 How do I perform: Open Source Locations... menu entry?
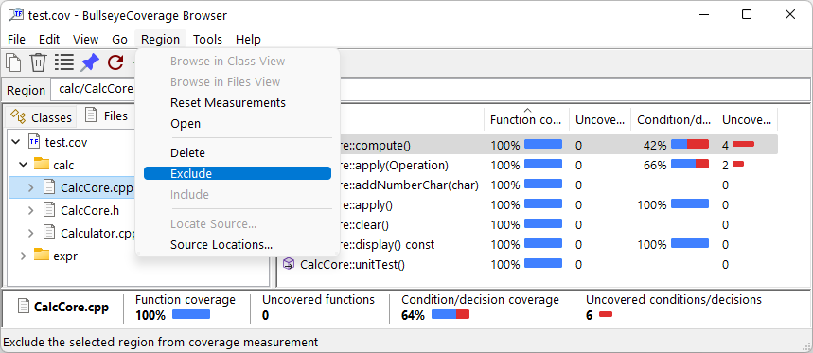221,245
